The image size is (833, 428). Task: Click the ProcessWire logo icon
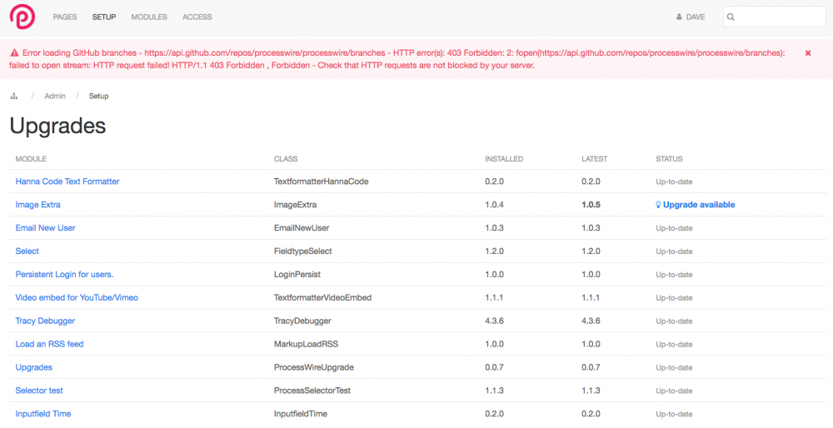pyautogui.click(x=22, y=17)
